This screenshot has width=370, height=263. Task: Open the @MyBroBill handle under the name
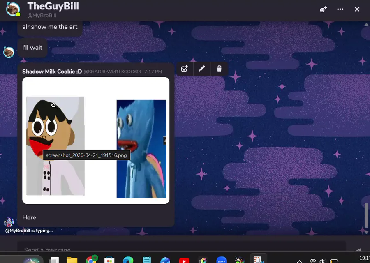tap(42, 16)
